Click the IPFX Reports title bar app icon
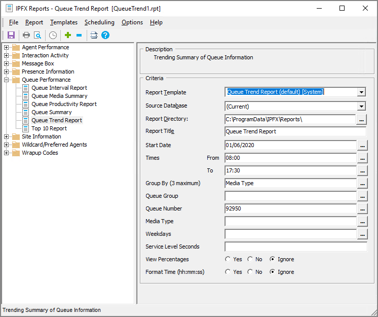Image resolution: width=378 pixels, height=317 pixels. tap(9, 9)
